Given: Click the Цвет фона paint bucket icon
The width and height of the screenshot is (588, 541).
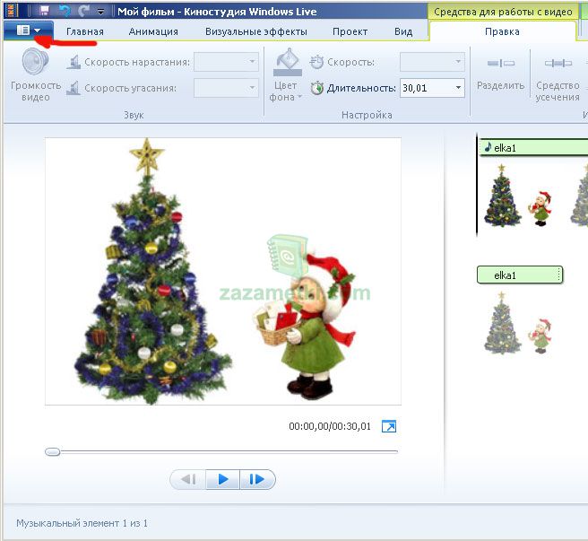Looking at the screenshot, I should pos(287,62).
